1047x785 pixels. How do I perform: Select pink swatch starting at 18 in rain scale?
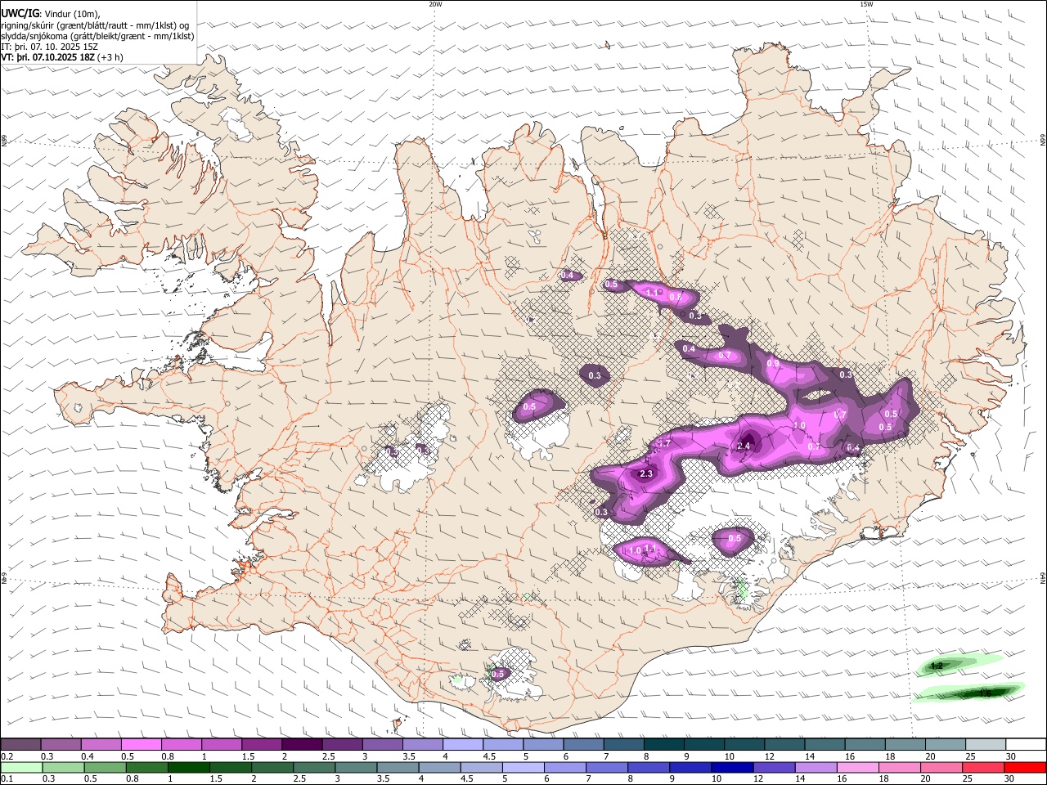click(900, 767)
